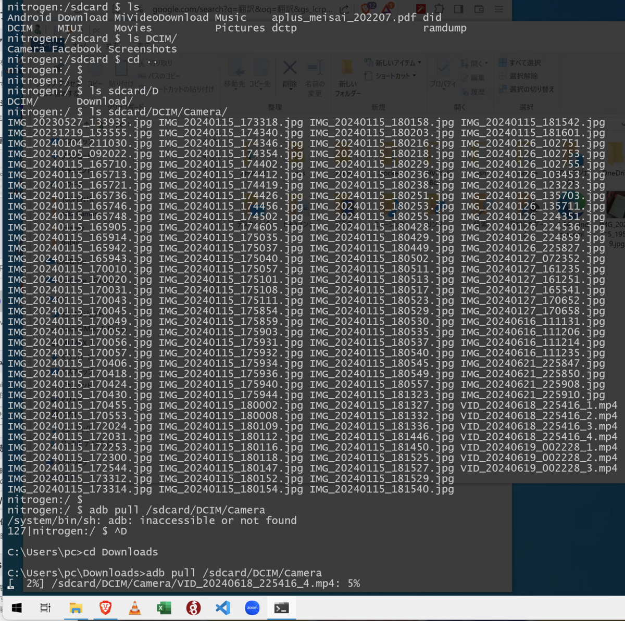The image size is (625, 621).
Task: Start Zoom from the taskbar
Action: coord(252,607)
